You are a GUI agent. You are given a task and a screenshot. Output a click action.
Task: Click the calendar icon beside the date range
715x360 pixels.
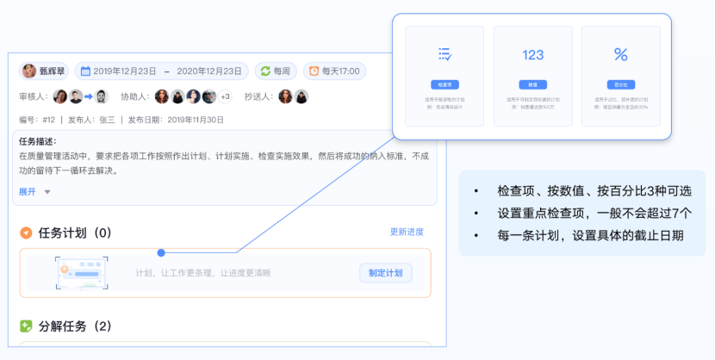tap(84, 71)
